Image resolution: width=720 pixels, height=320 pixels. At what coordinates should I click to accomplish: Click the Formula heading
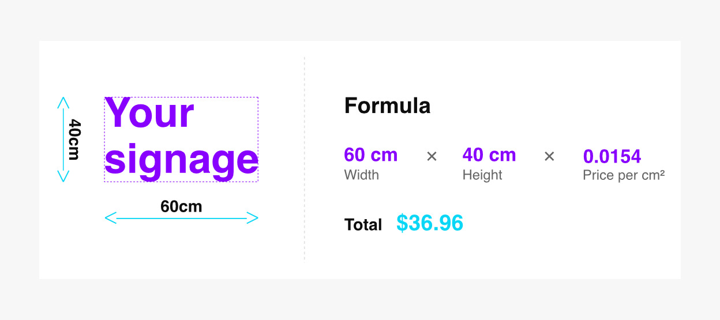pyautogui.click(x=387, y=106)
